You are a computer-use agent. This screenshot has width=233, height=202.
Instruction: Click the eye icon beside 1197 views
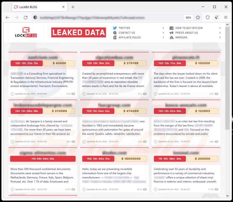click(73, 189)
